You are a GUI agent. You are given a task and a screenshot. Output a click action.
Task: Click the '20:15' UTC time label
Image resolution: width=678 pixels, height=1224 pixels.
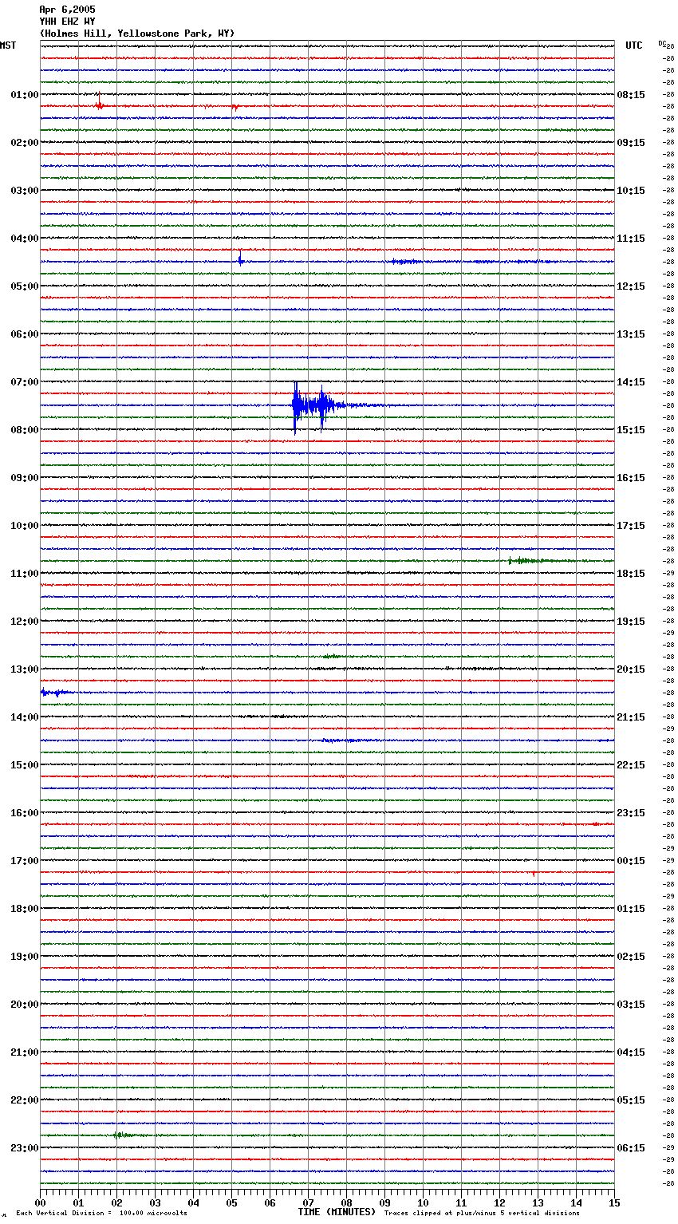point(631,669)
